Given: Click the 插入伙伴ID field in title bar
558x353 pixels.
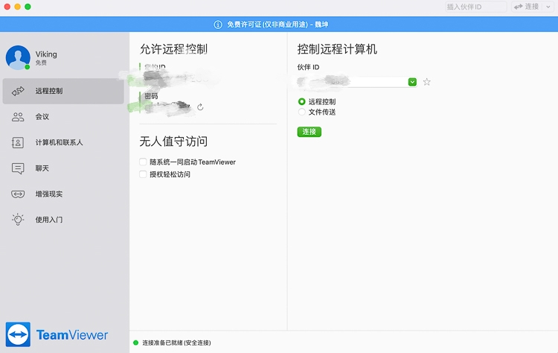Looking at the screenshot, I should pyautogui.click(x=476, y=7).
